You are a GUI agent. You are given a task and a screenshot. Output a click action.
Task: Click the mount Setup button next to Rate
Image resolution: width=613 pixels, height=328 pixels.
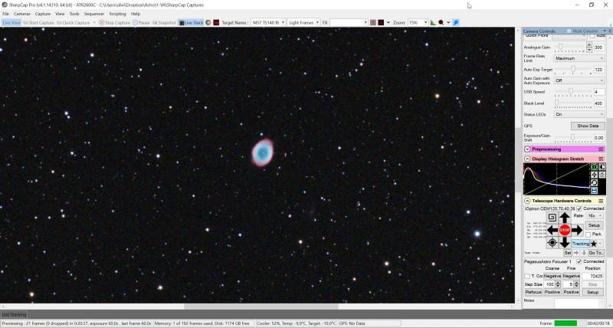coord(594,225)
